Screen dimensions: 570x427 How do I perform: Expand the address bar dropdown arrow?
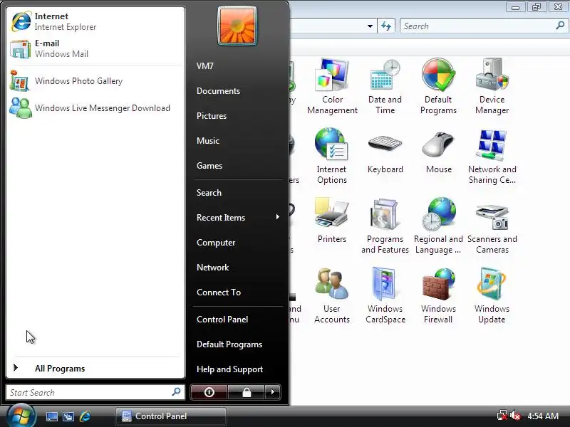tap(370, 26)
